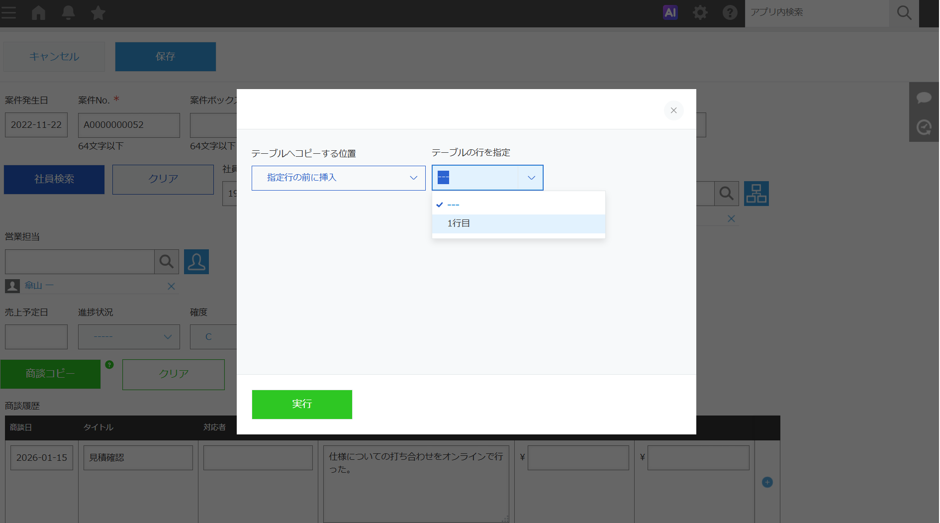Open the settings gear icon
This screenshot has height=523, width=940.
tap(700, 13)
